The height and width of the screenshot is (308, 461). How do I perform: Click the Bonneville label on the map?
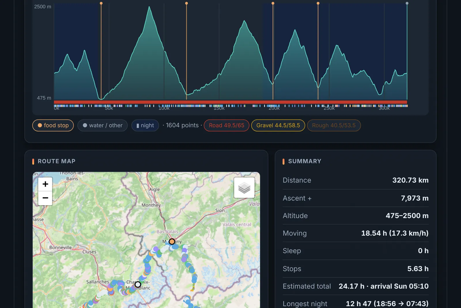click(61, 247)
